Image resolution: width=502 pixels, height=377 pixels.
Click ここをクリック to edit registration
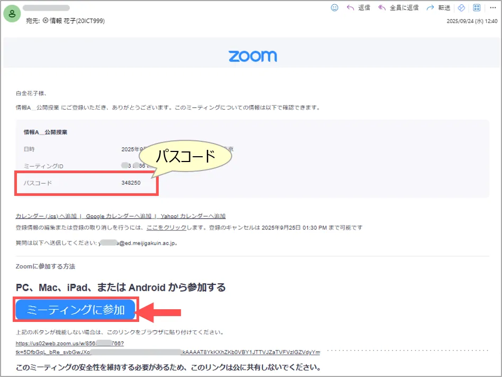[166, 228]
